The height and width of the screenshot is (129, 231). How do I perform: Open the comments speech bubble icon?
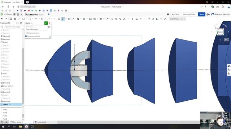coord(168,14)
